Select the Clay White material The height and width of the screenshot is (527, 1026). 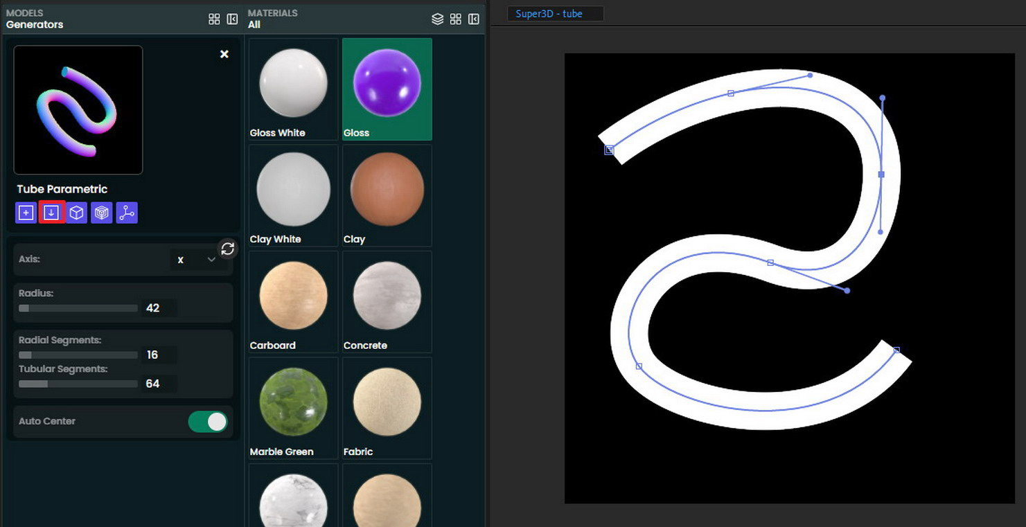[x=293, y=195]
